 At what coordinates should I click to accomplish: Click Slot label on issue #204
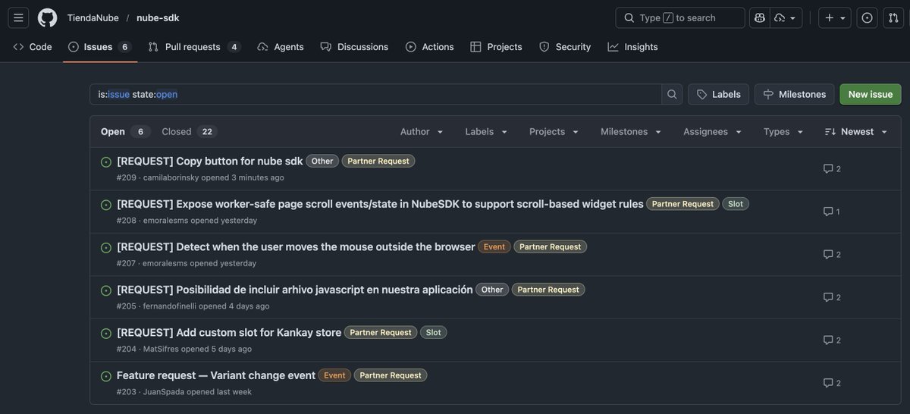434,332
